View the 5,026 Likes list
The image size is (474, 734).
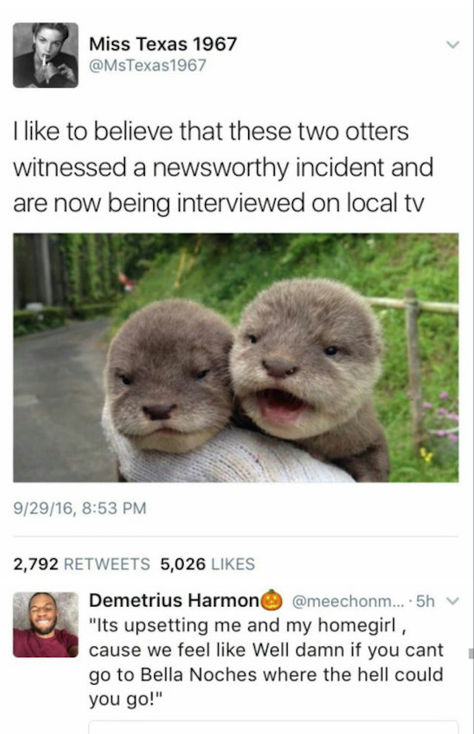208,564
